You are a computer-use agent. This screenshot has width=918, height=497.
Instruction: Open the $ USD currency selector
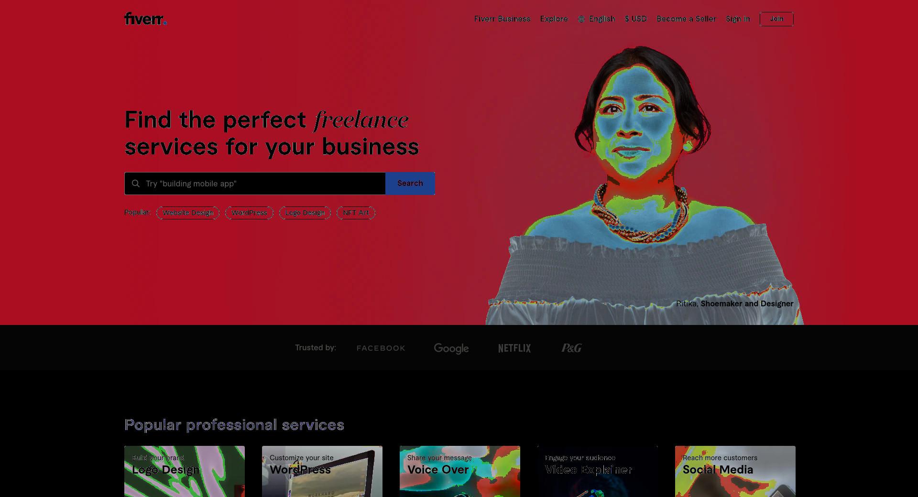click(636, 19)
